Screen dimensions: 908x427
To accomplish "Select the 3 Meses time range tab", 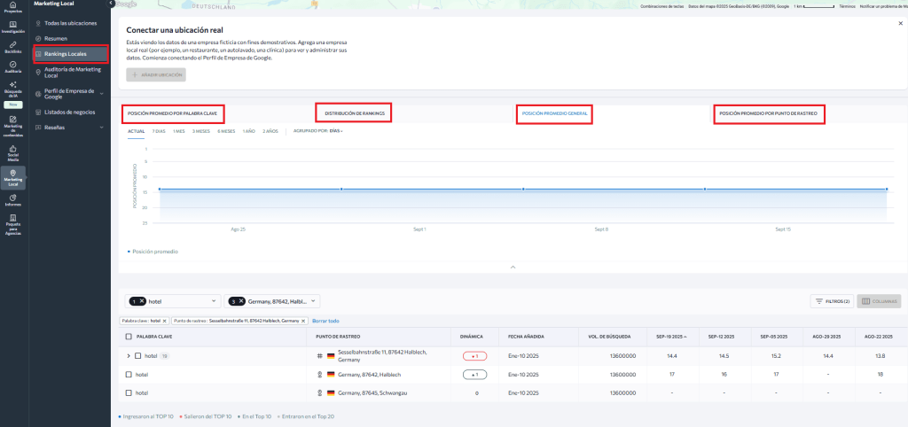I will point(200,131).
